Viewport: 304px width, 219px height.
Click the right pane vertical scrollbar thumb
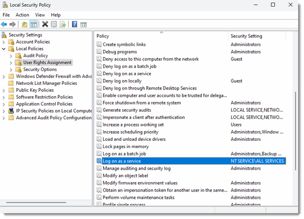pos(295,131)
